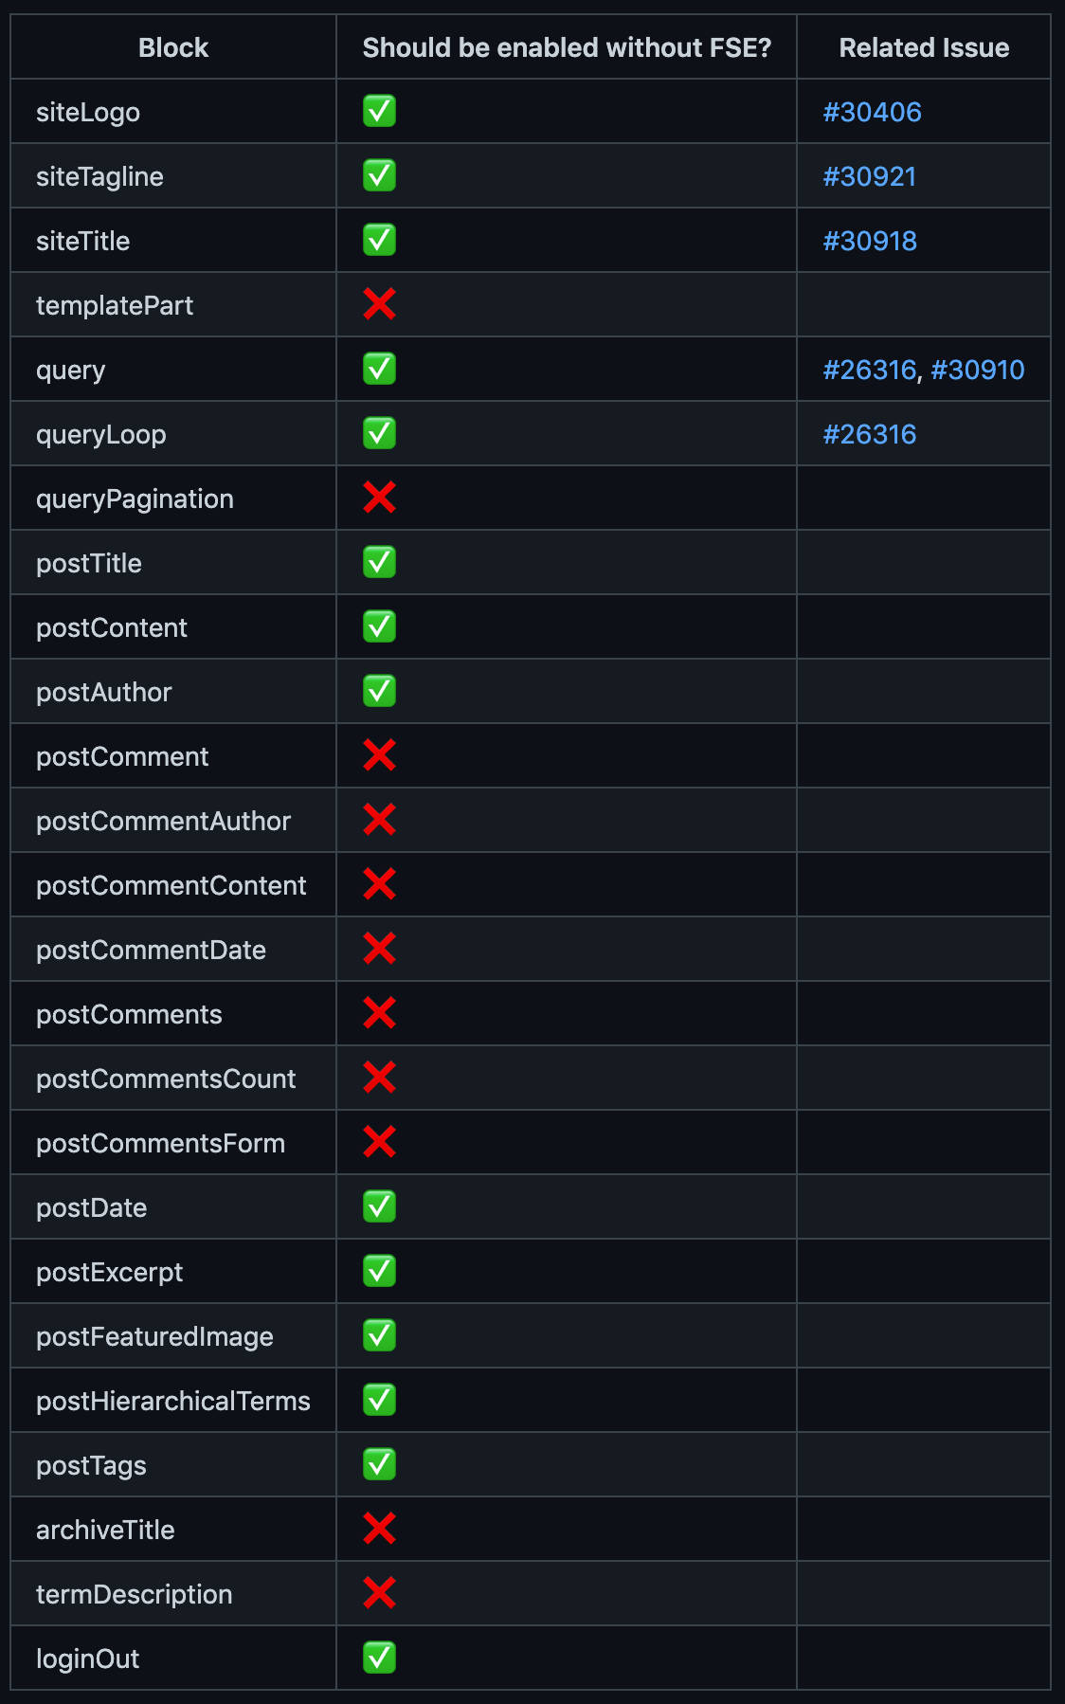
Task: Open issue link #30921 for siteTagline
Action: 869,176
